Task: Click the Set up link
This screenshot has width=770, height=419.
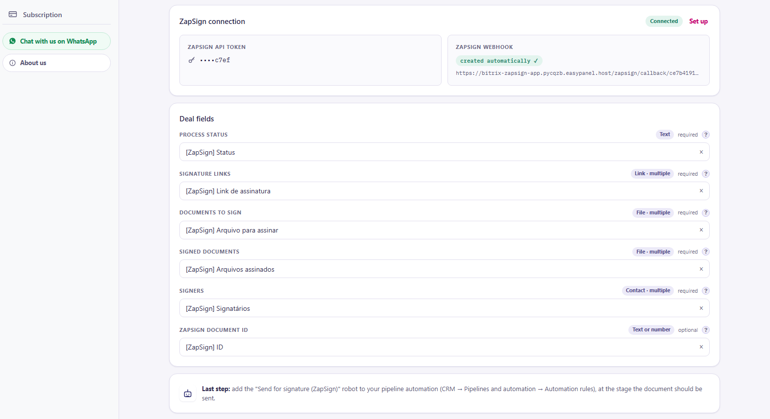Action: [x=698, y=21]
